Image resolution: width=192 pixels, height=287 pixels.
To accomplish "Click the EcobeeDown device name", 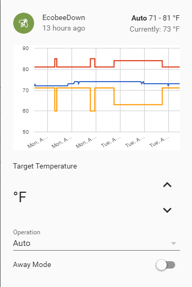I will tap(64, 18).
